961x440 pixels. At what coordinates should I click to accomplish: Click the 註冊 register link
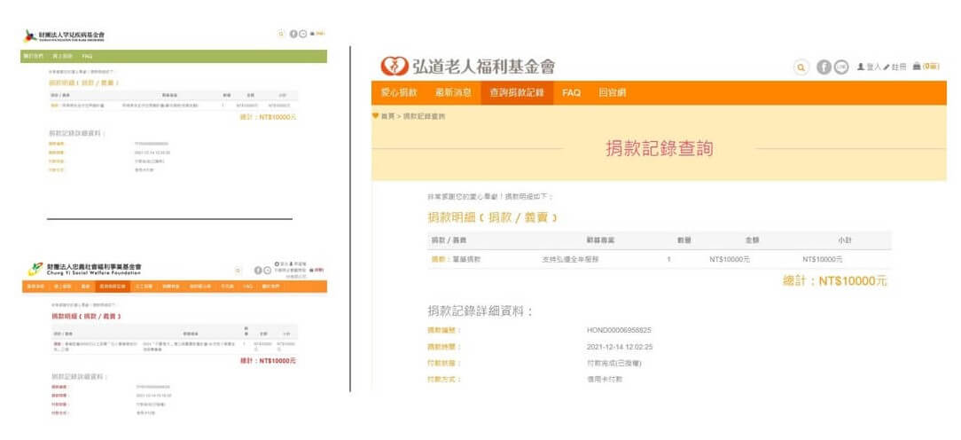(x=895, y=67)
